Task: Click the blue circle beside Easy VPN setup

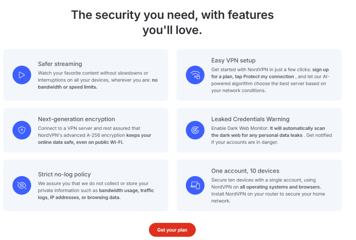Action: point(195,75)
